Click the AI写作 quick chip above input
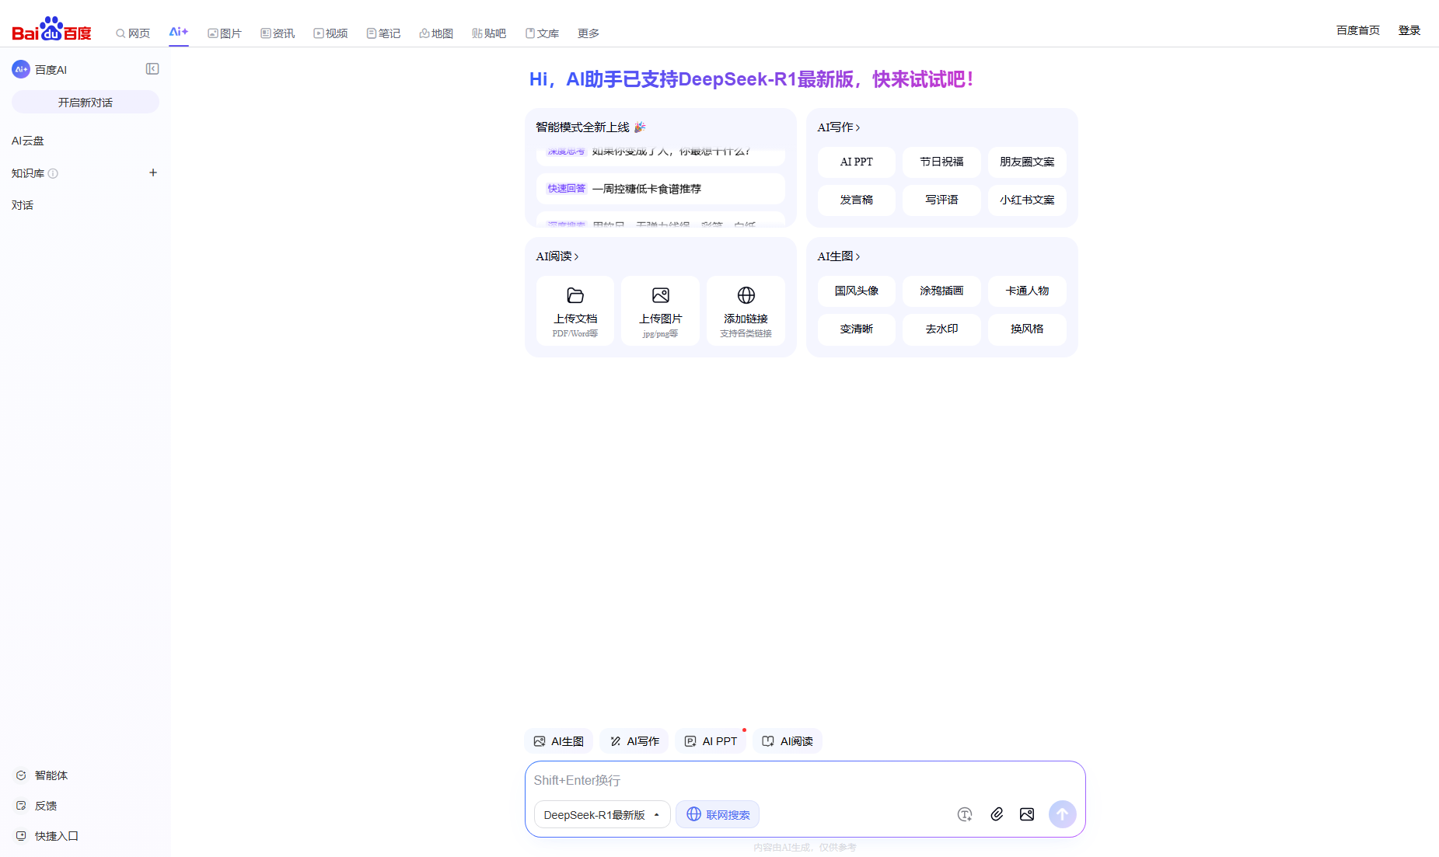The image size is (1439, 857). (634, 741)
